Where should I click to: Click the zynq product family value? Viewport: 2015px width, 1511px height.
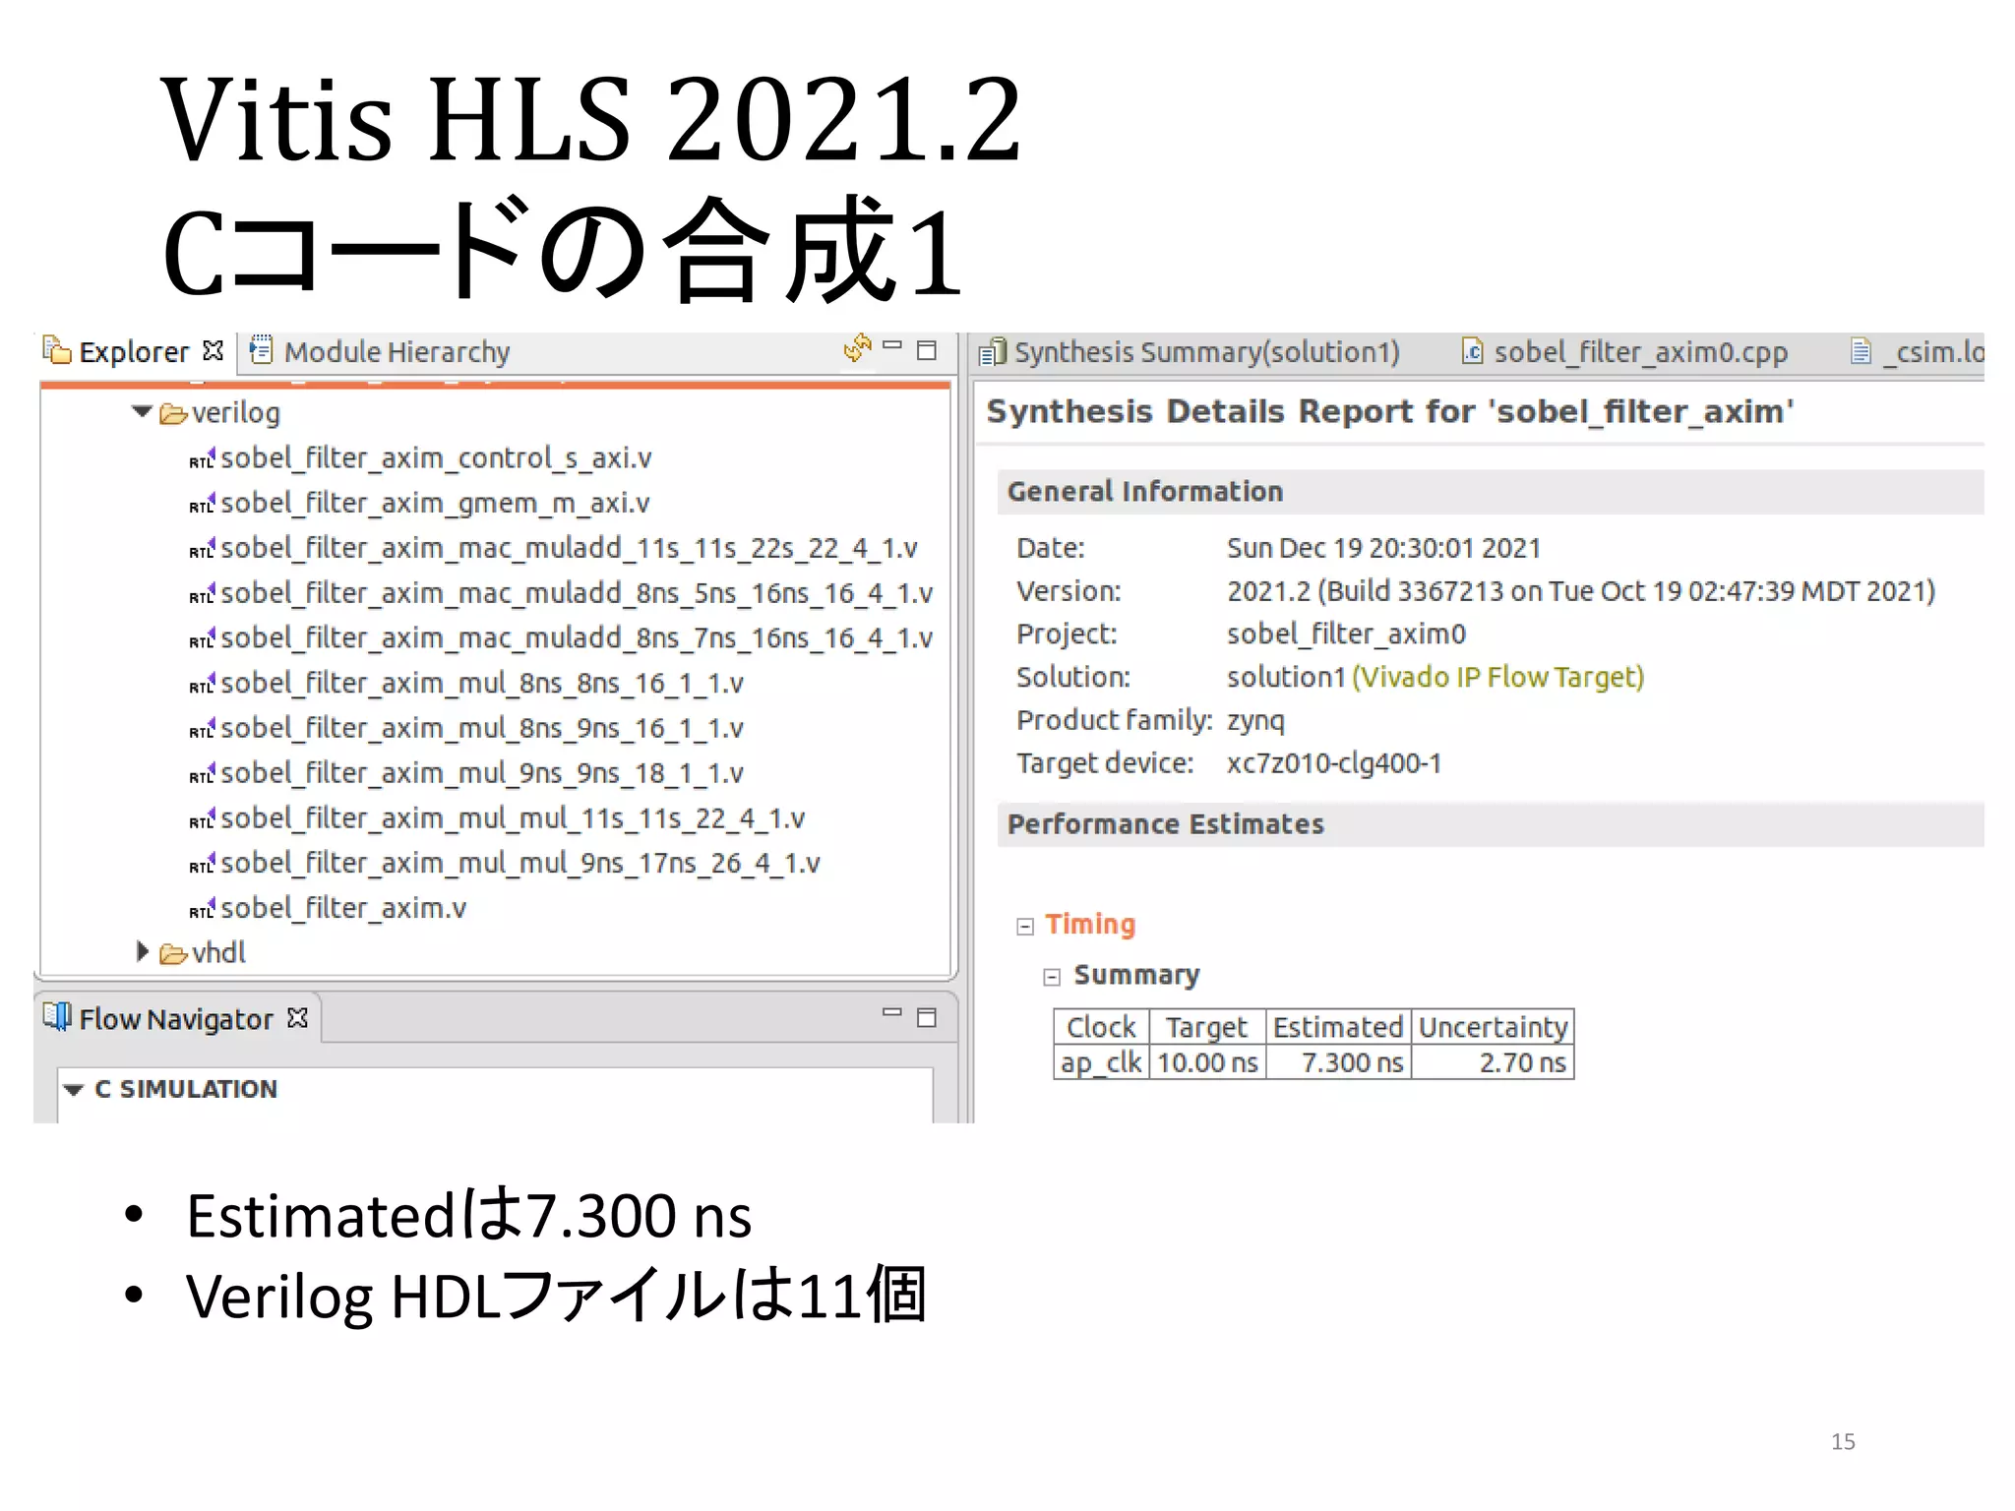pos(1255,721)
